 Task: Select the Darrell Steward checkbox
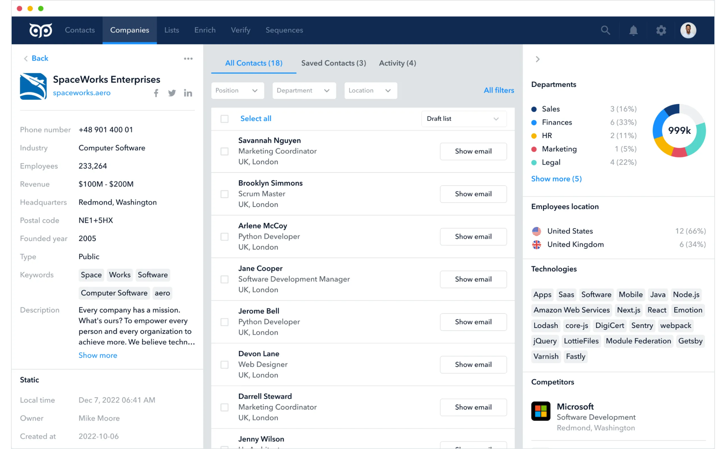224,407
